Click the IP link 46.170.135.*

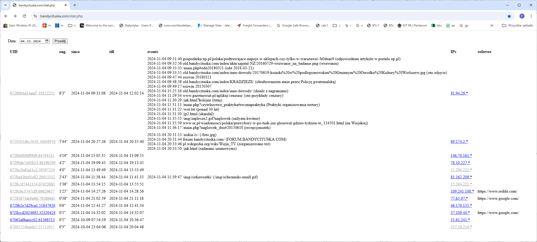click(461, 206)
